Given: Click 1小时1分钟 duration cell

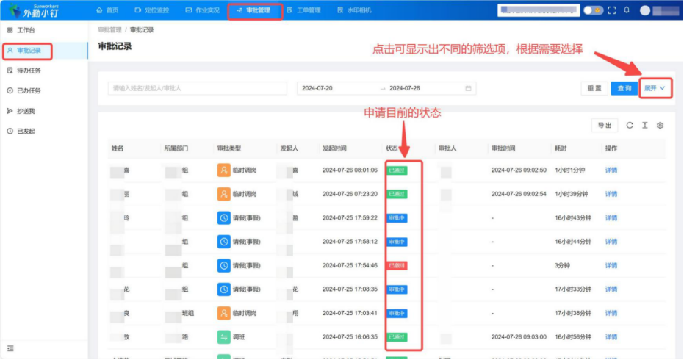Looking at the screenshot, I should coord(569,170).
